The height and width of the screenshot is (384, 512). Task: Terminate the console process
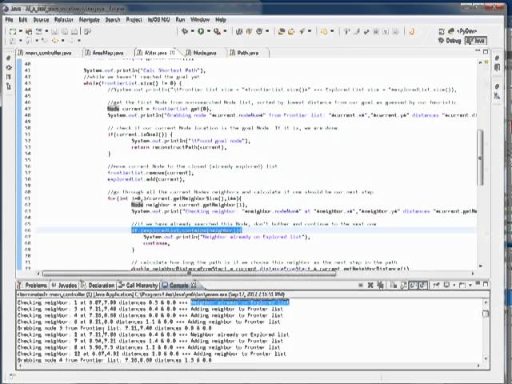(x=361, y=286)
